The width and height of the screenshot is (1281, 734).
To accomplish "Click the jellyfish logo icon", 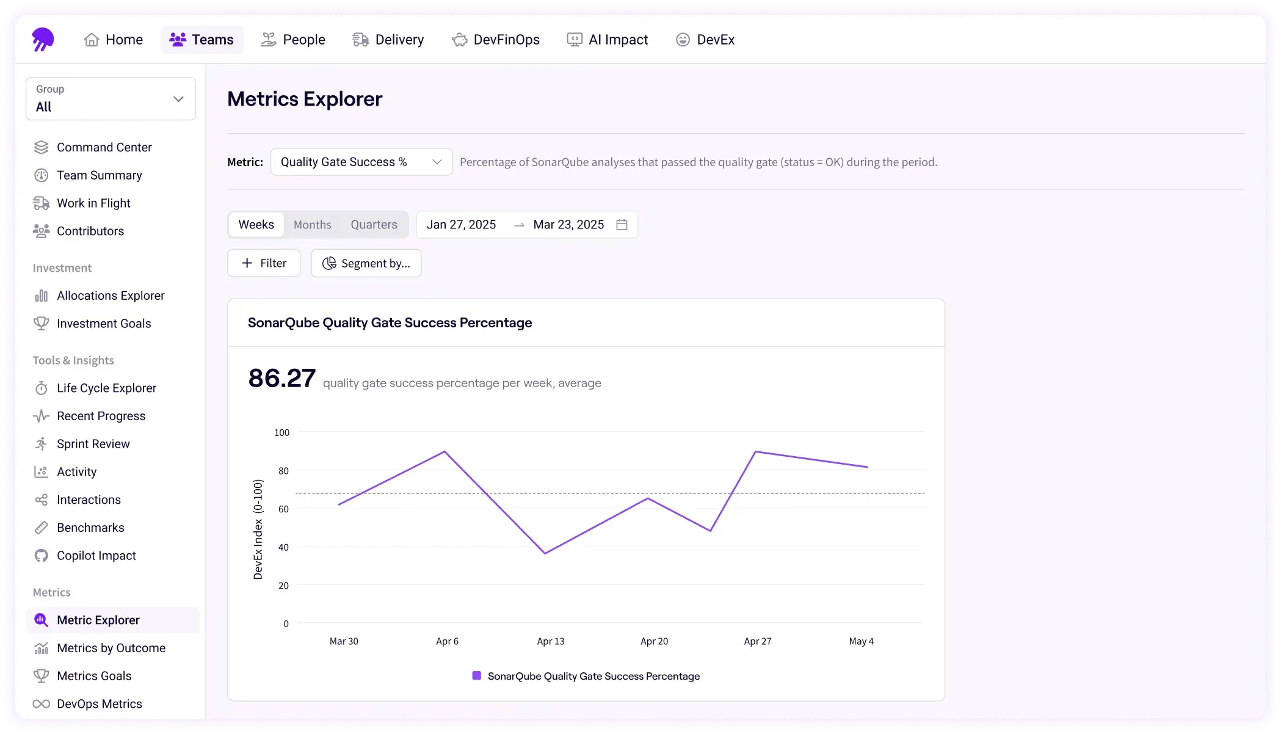I will [x=43, y=40].
